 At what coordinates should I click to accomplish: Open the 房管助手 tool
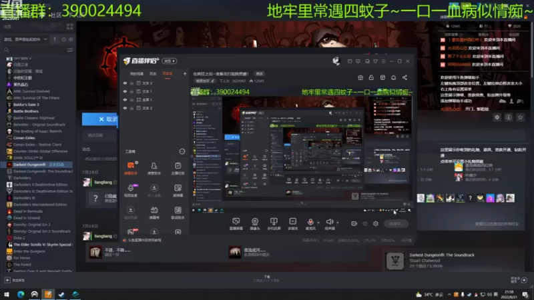pos(154,169)
